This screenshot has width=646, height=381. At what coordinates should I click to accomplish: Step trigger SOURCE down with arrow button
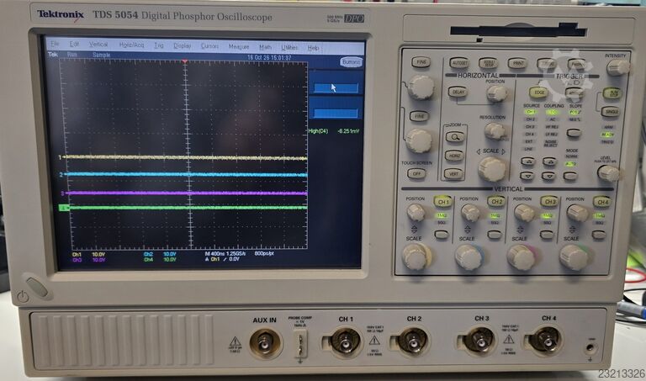point(527,177)
